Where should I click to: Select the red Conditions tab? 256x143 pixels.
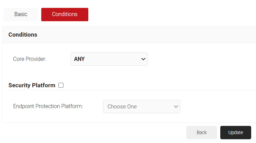click(x=65, y=14)
